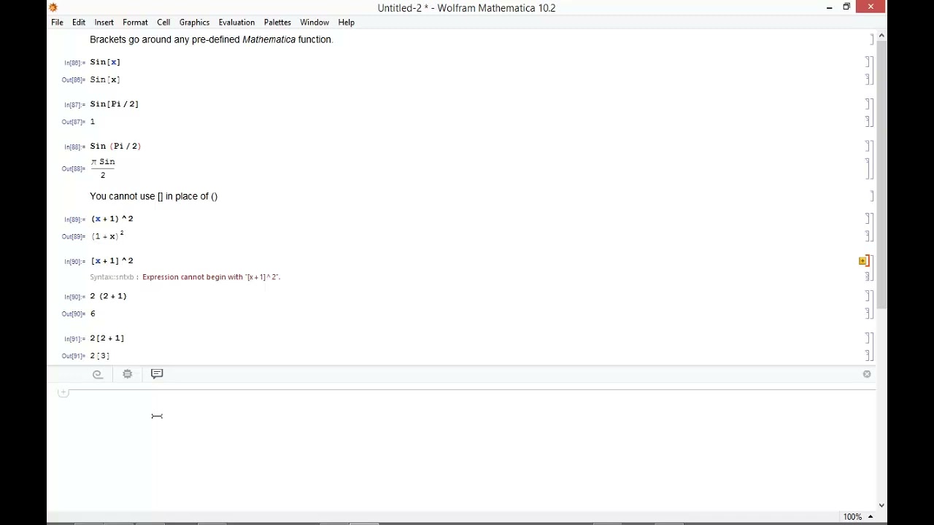Select cell bracket of 'You cannot use []' text
This screenshot has width=934, height=525.
871,196
